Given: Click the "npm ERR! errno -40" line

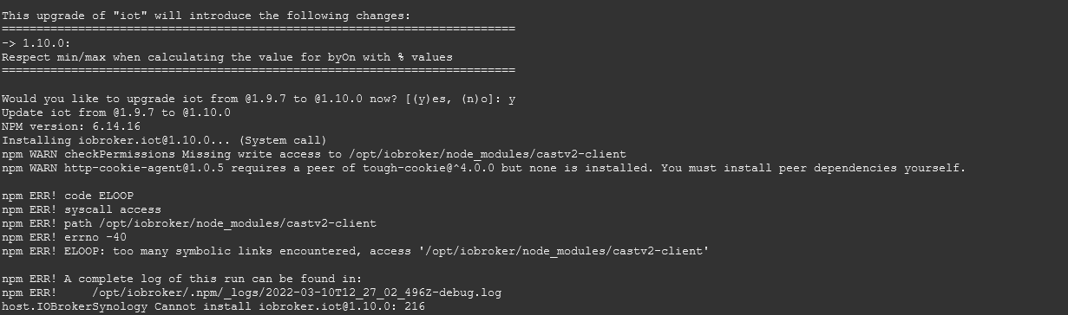Looking at the screenshot, I should tap(64, 237).
